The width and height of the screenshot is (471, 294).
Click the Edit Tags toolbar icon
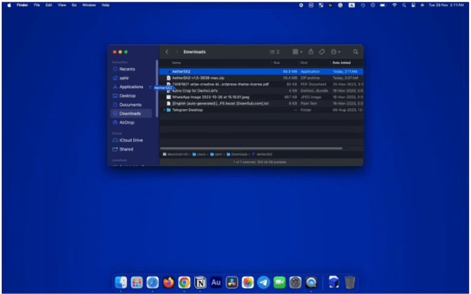point(322,52)
